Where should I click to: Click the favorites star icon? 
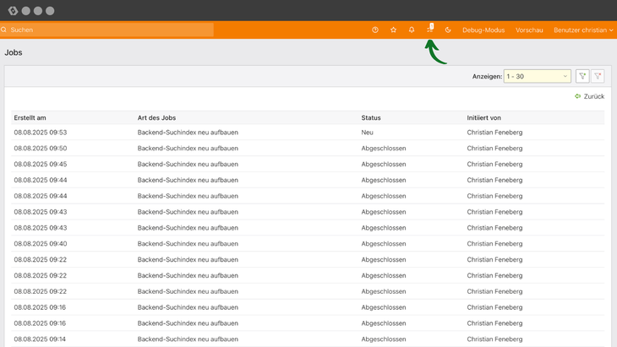pyautogui.click(x=393, y=30)
